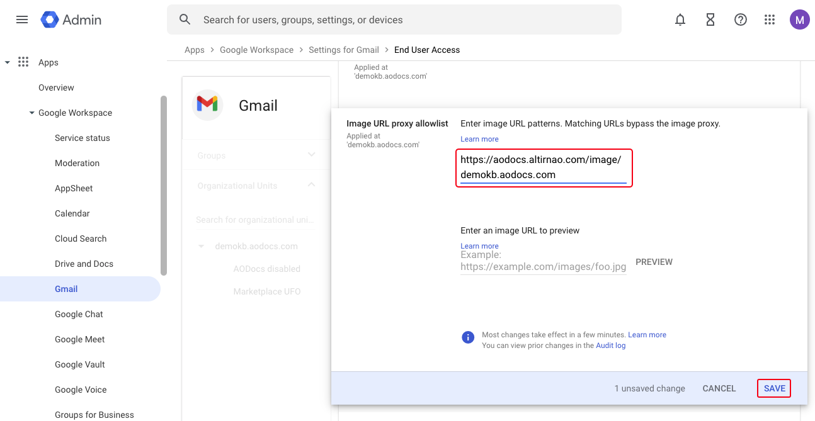Open Service status in the sidebar
Screen dimensions: 815x421
tap(83, 138)
